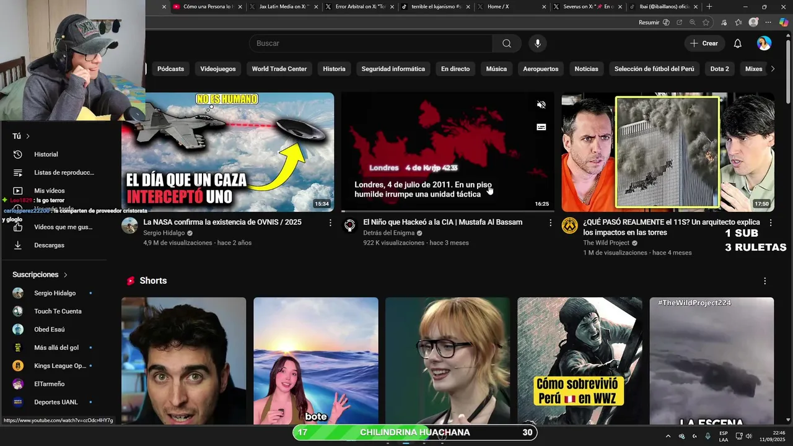Viewport: 793px width, 446px height.
Task: Open Deportes UANL subscription
Action: 56,402
